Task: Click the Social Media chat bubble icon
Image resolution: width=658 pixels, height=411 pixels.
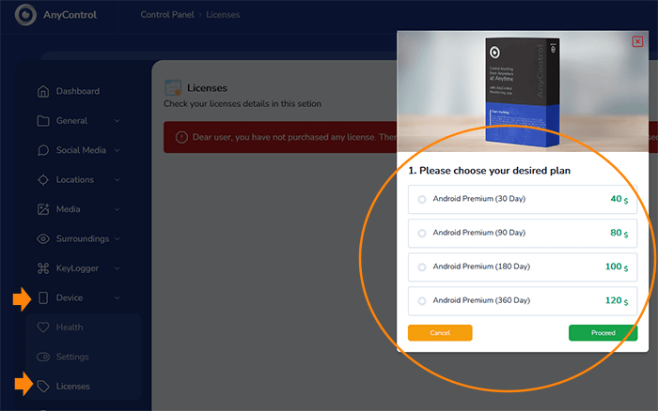Action: click(x=42, y=150)
